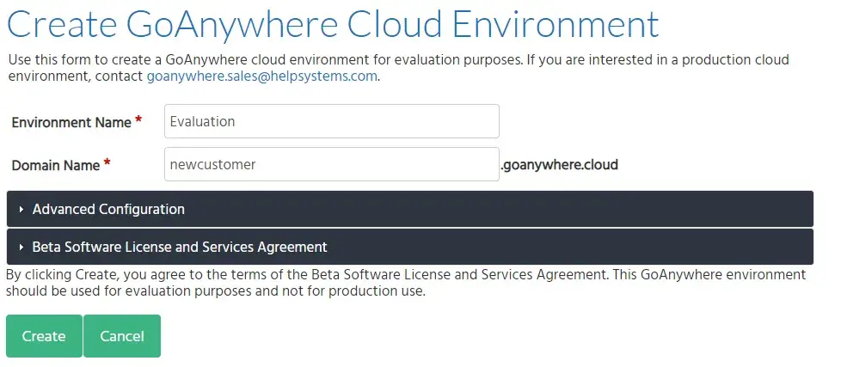This screenshot has height=367, width=841.
Task: Click the Beta Software License disclosure triangle
Action: pyautogui.click(x=21, y=247)
